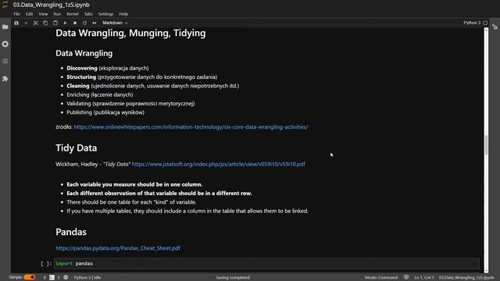The height and width of the screenshot is (281, 500).
Task: Click the Cleaning bullet item
Action: click(153, 86)
